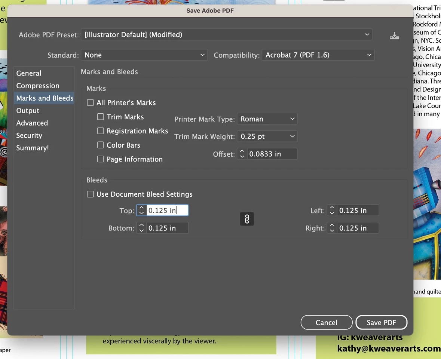This screenshot has height=359, width=441.
Task: Click the Bottom bleed value field
Action: pos(167,228)
